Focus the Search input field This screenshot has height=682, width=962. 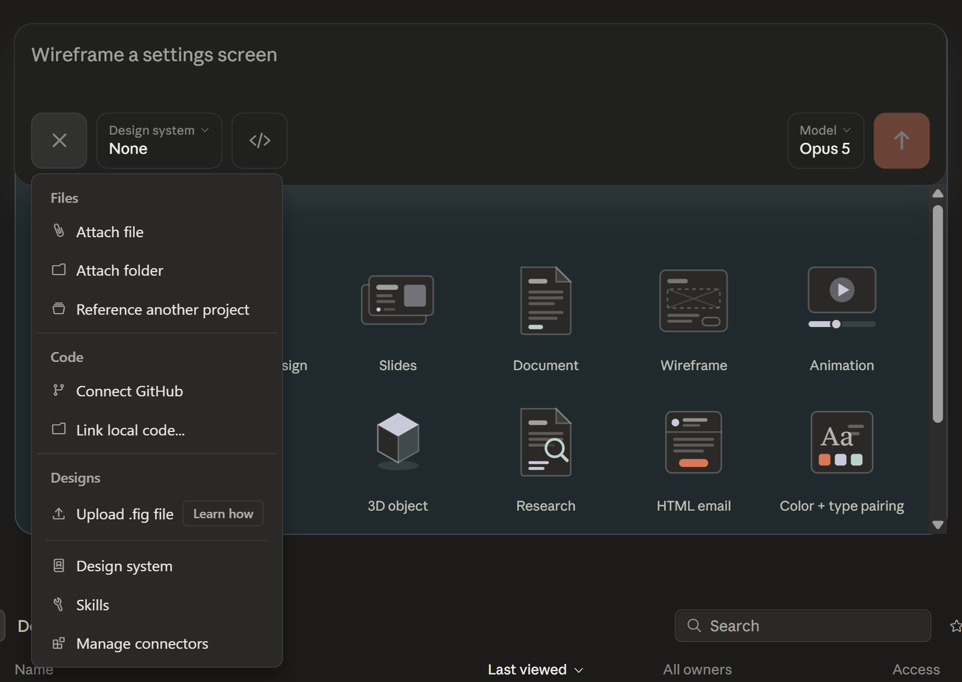(802, 626)
